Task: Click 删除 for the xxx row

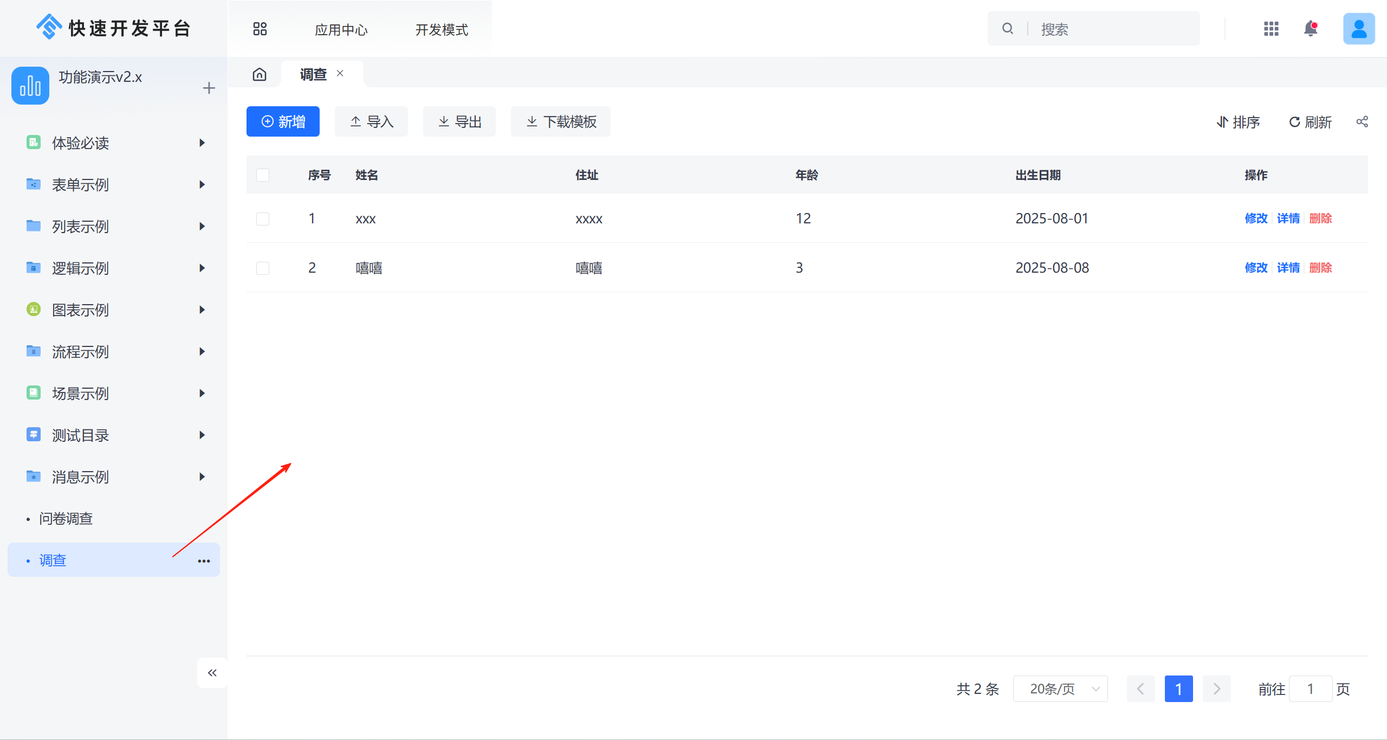Action: click(1320, 218)
